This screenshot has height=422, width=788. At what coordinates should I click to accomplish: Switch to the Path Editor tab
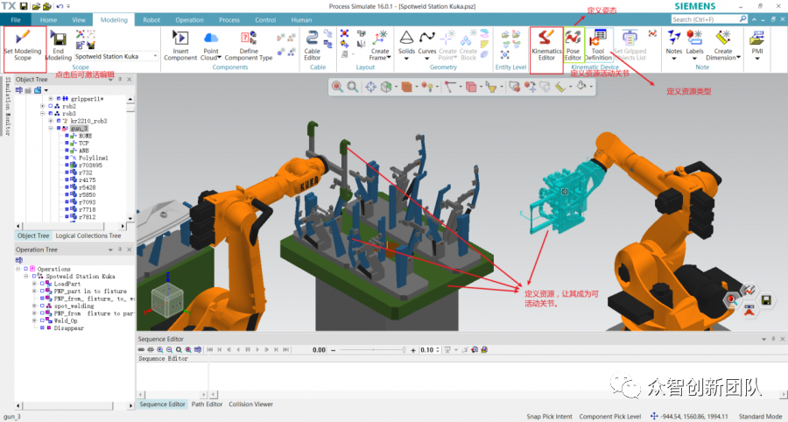point(207,404)
